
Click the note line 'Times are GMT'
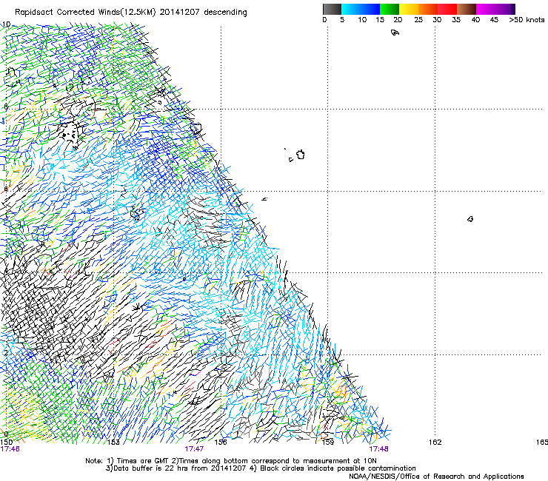click(x=143, y=461)
